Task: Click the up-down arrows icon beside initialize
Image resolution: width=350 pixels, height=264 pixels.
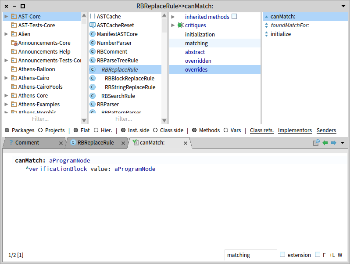Action: pos(266,34)
